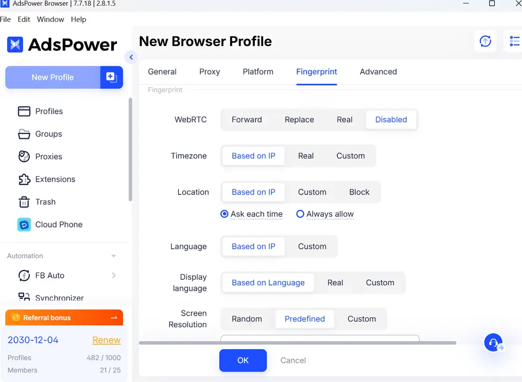Click the headset support chat icon
The image size is (522, 382).
[x=493, y=343]
